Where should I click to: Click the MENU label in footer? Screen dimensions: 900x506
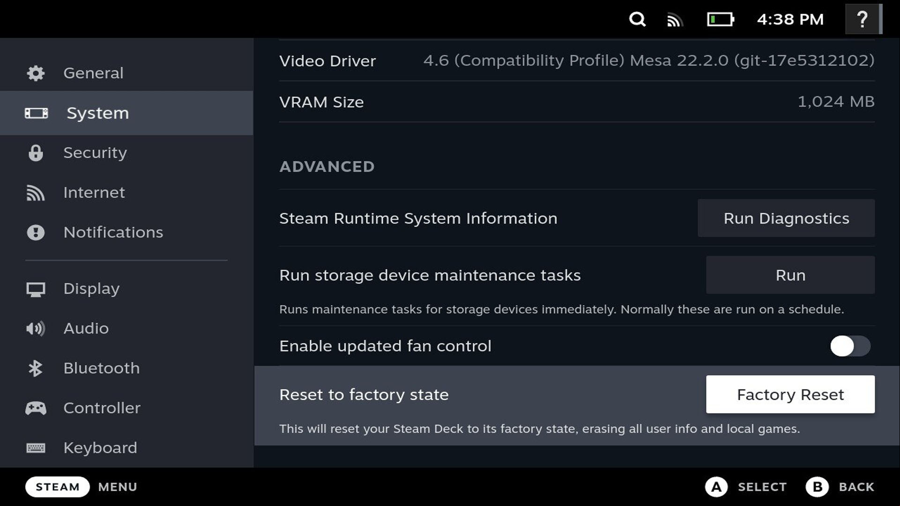pos(118,487)
